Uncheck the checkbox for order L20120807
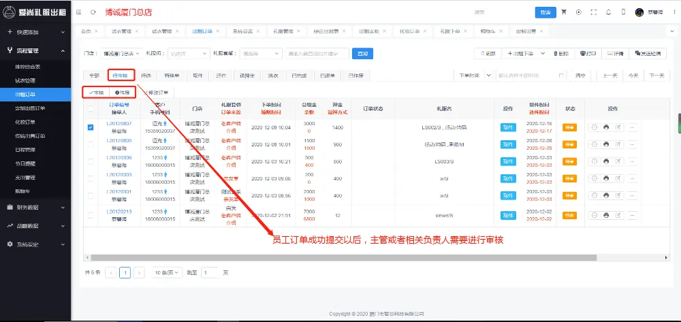 (x=91, y=127)
